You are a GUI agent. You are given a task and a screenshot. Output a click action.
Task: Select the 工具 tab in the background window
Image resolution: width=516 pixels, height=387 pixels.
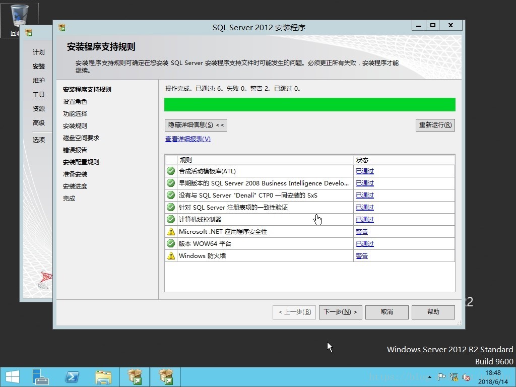click(x=38, y=94)
